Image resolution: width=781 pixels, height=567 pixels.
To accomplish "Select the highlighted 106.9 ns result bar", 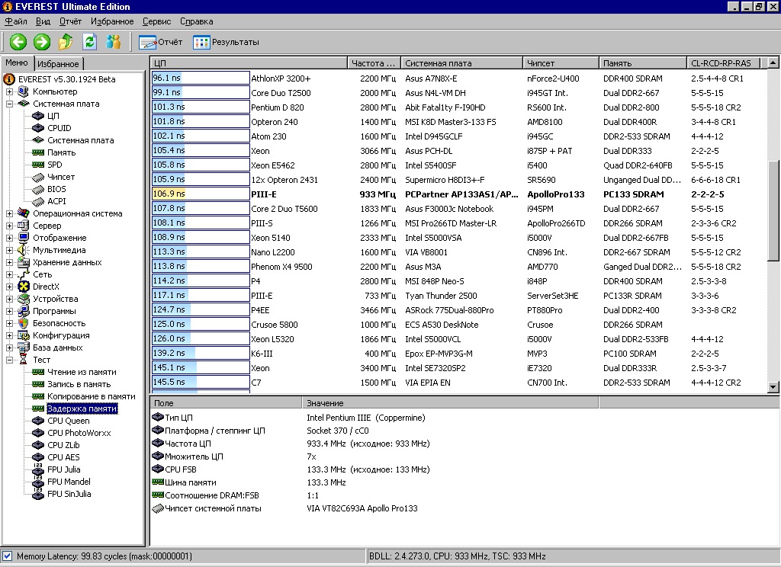I will (x=201, y=194).
